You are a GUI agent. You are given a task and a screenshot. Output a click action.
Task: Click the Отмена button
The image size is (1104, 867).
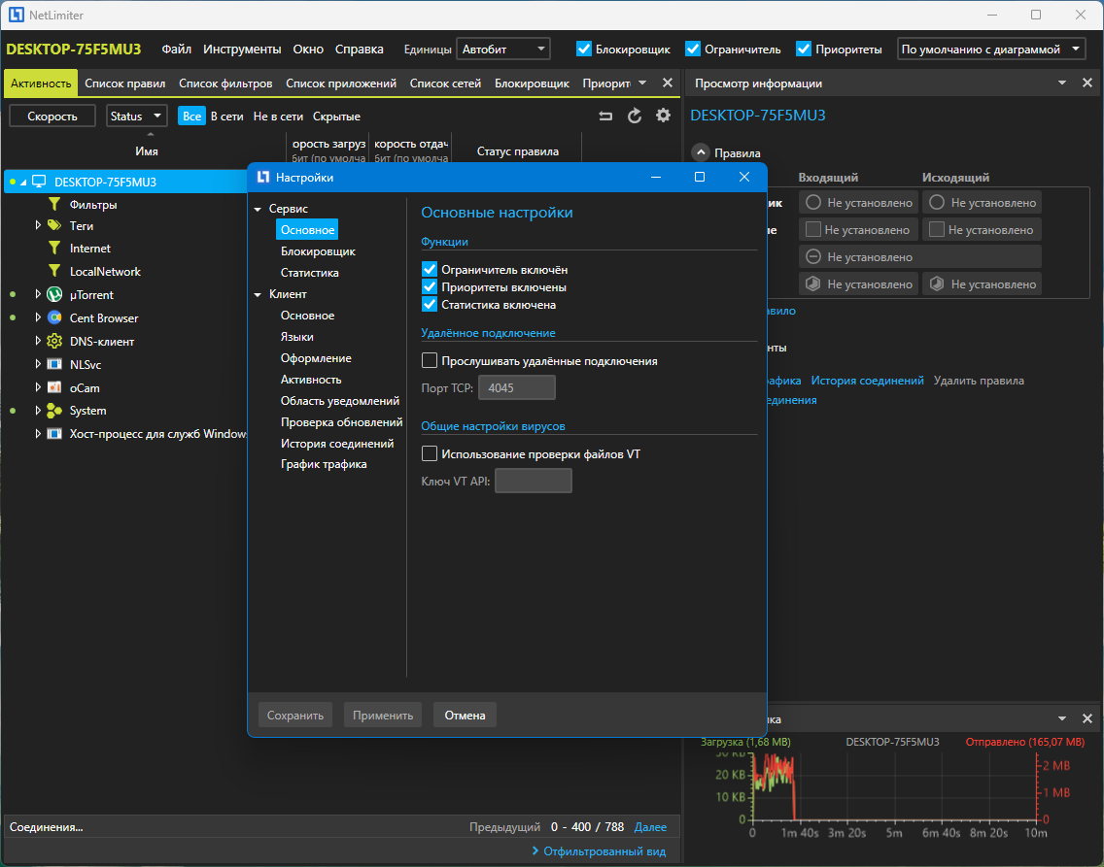465,716
